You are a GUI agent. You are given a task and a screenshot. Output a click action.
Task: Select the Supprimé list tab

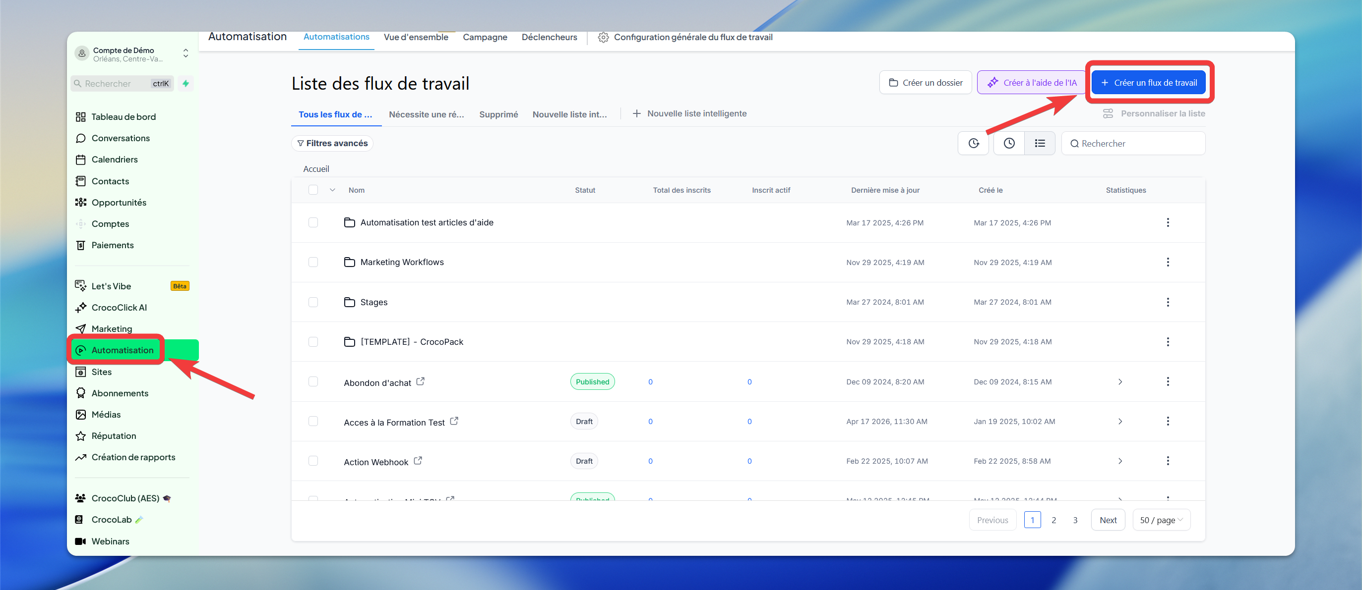point(498,114)
